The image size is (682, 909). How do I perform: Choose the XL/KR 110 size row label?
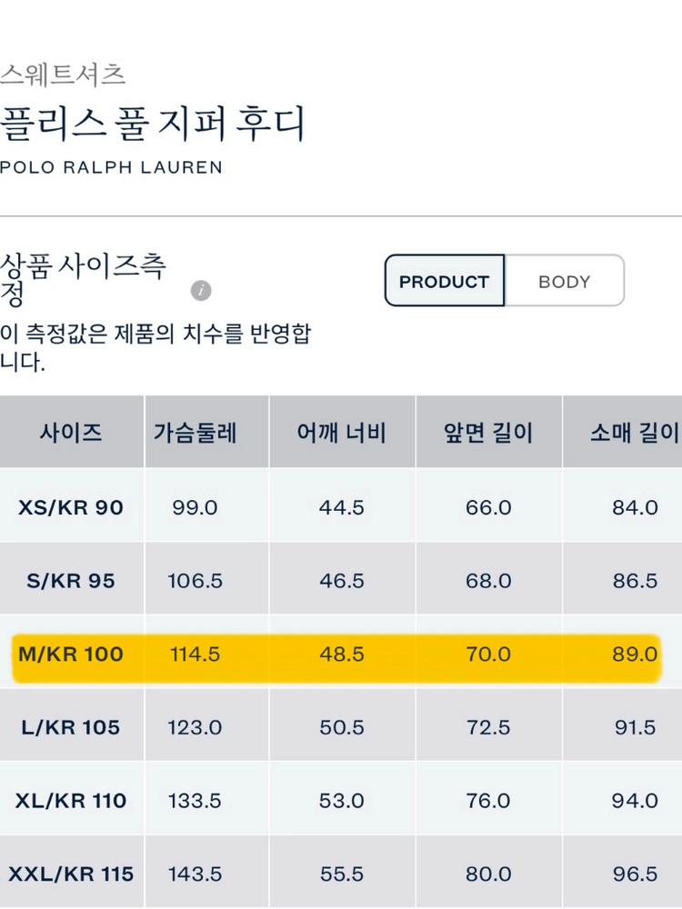click(71, 801)
